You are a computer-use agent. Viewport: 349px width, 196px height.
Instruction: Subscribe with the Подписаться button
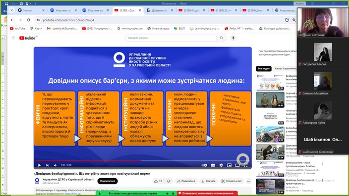(x=108, y=181)
